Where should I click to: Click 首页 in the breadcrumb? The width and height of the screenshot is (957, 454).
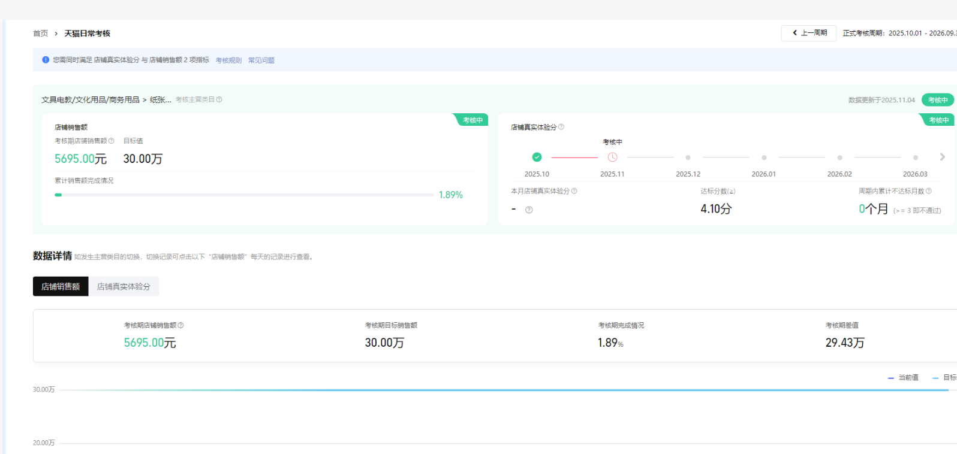40,34
